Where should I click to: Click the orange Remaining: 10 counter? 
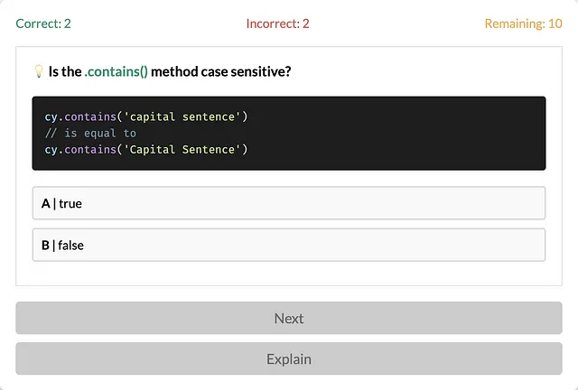523,23
